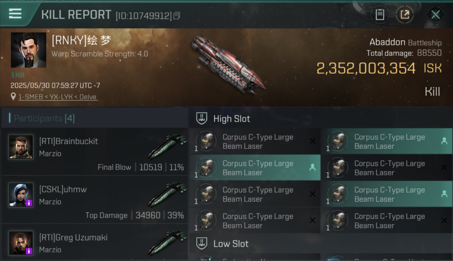Click the High Slot section header
The width and height of the screenshot is (453, 261).
tap(232, 119)
